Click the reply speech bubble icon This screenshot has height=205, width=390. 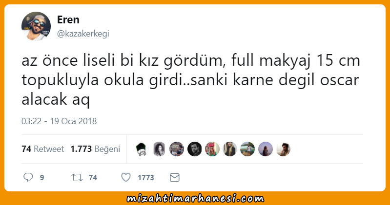point(28,177)
